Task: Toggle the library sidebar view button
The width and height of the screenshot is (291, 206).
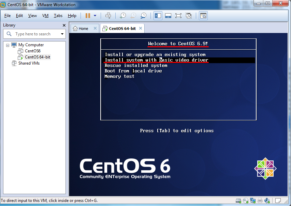Action: point(158,16)
